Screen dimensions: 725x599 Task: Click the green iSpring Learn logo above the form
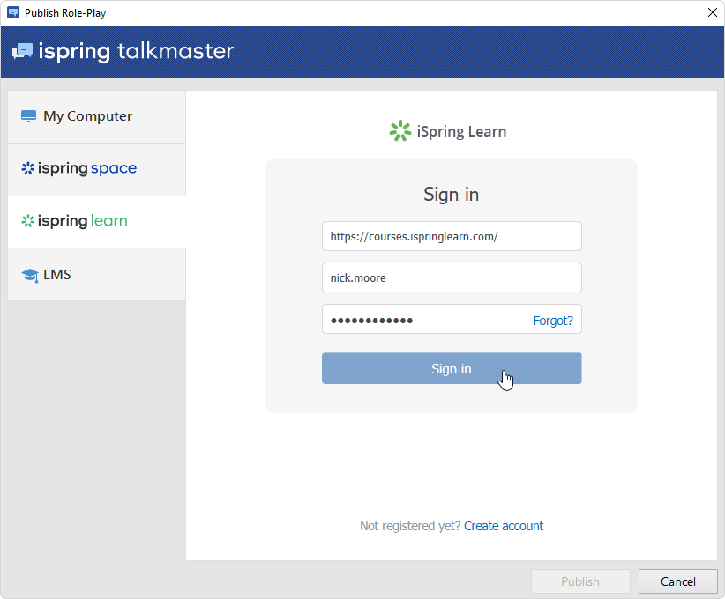tap(400, 131)
